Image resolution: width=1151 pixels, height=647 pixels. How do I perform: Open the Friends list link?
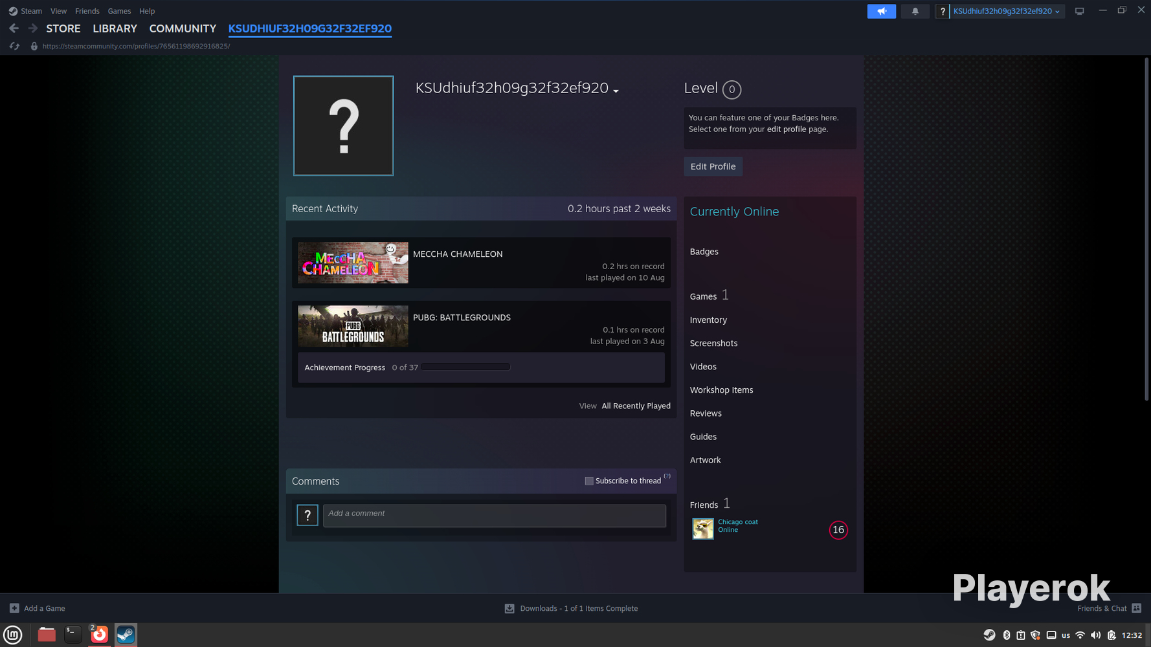pyautogui.click(x=704, y=505)
